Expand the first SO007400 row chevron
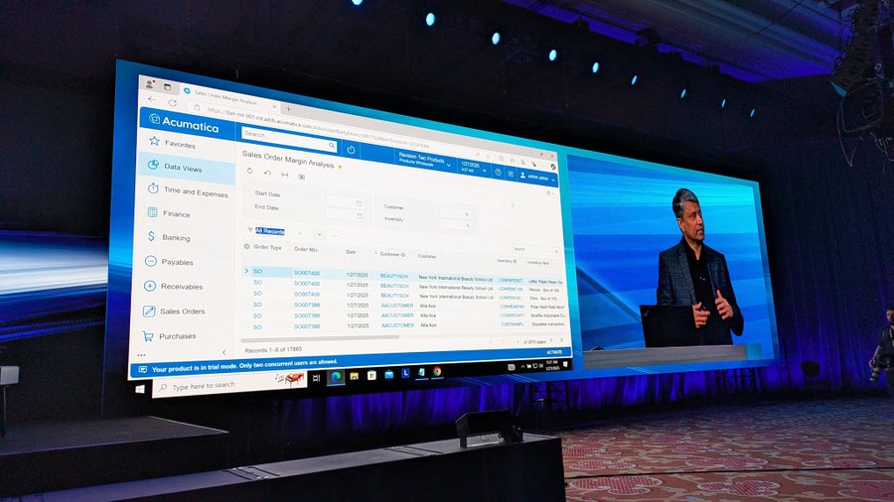The width and height of the screenshot is (894, 502). click(246, 270)
